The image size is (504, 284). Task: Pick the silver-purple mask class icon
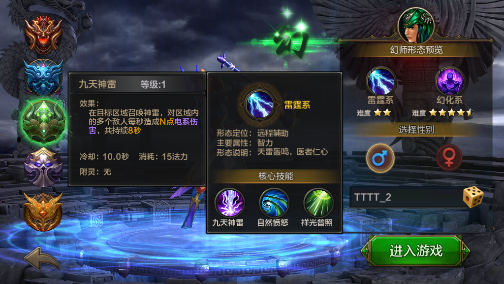43,168
